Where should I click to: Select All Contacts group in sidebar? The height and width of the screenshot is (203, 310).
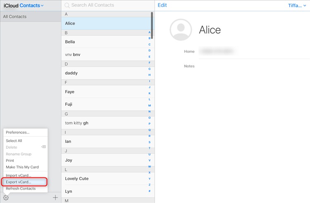15,16
